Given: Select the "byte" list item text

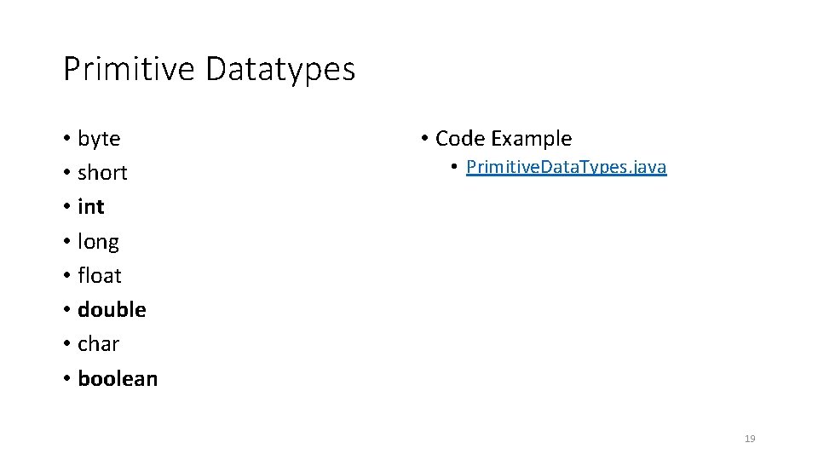Looking at the screenshot, I should pyautogui.click(x=99, y=139).
